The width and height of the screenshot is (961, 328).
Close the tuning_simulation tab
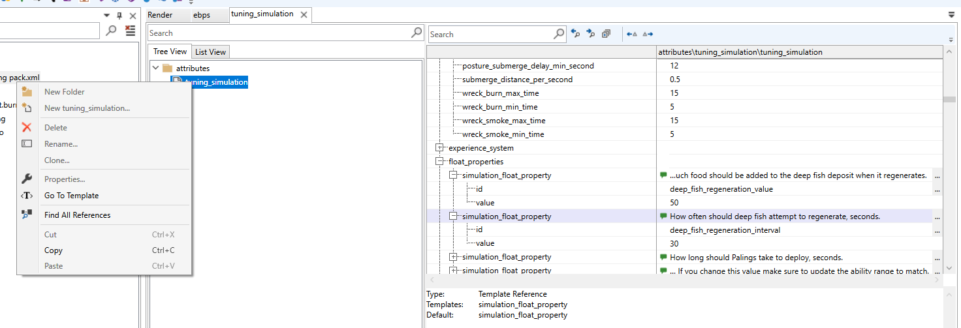pyautogui.click(x=304, y=15)
